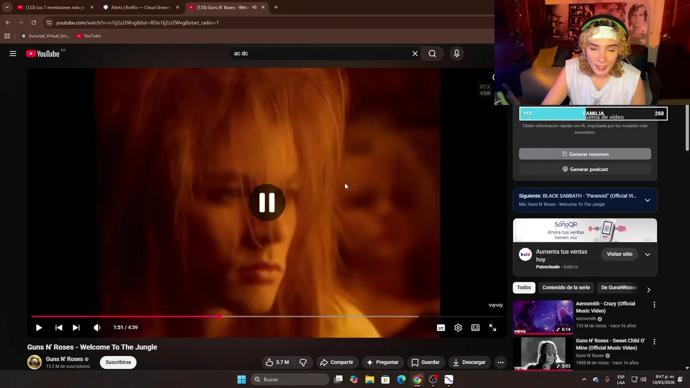Open the Sucursal_Virtual_Em bookmark
The width and height of the screenshot is (690, 388).
45,36
